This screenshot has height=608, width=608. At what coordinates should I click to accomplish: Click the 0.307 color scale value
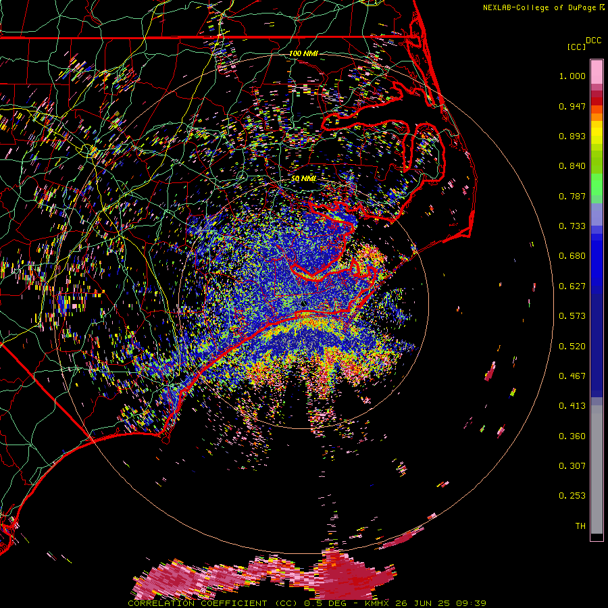[x=572, y=466]
